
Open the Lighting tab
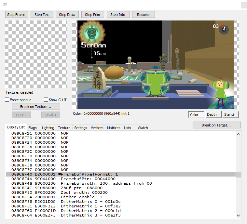(48, 128)
